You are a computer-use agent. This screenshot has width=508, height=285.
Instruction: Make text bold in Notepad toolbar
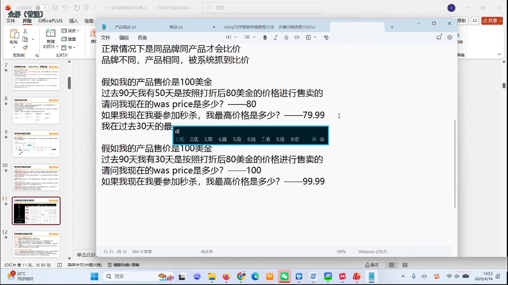tap(265, 37)
